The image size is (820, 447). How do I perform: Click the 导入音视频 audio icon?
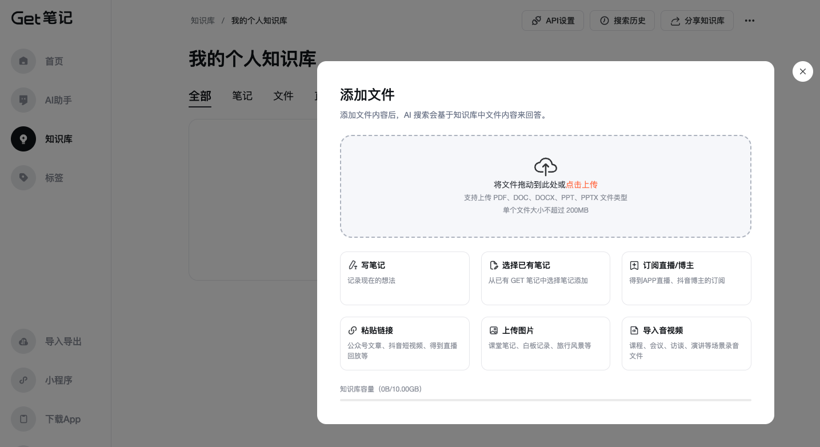(634, 330)
